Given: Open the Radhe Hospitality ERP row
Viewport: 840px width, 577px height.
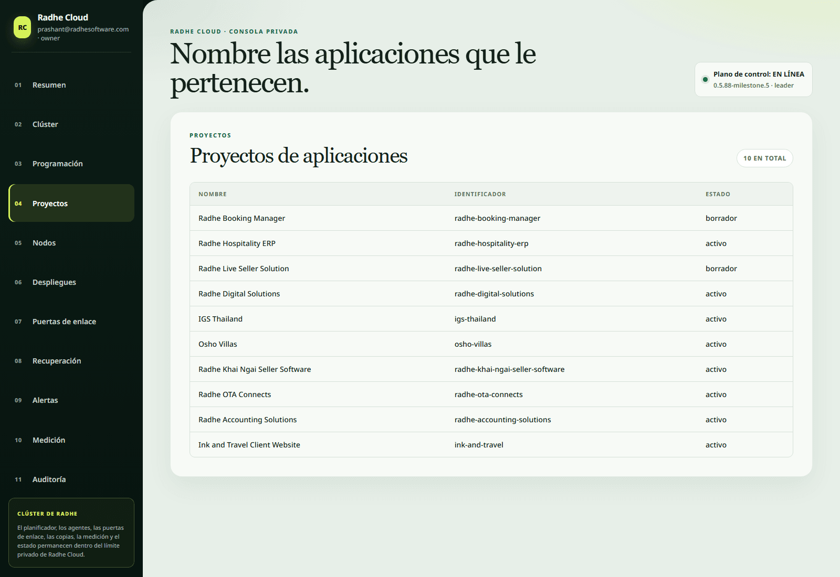Looking at the screenshot, I should [x=491, y=243].
